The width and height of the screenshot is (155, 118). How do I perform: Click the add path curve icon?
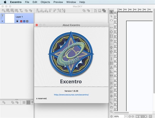(59, 11)
